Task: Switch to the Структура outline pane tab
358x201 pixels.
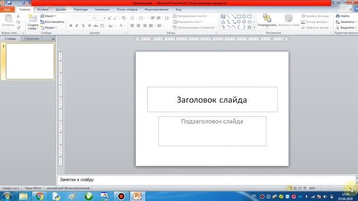Action: tap(31, 39)
